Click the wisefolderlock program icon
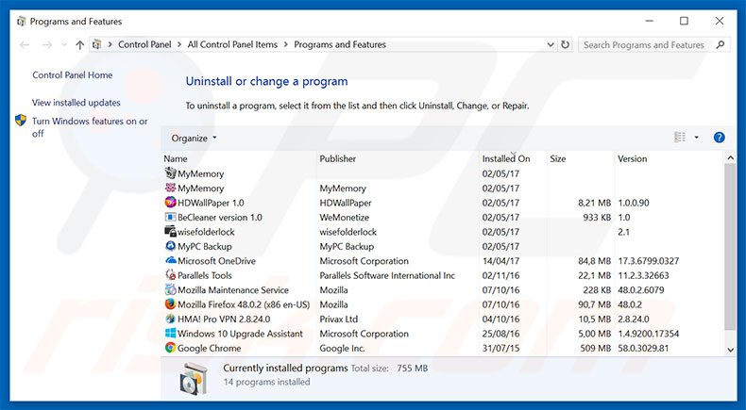The height and width of the screenshot is (410, 746). (x=170, y=231)
